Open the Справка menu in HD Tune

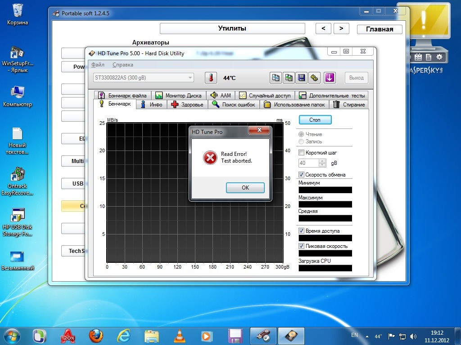[122, 65]
